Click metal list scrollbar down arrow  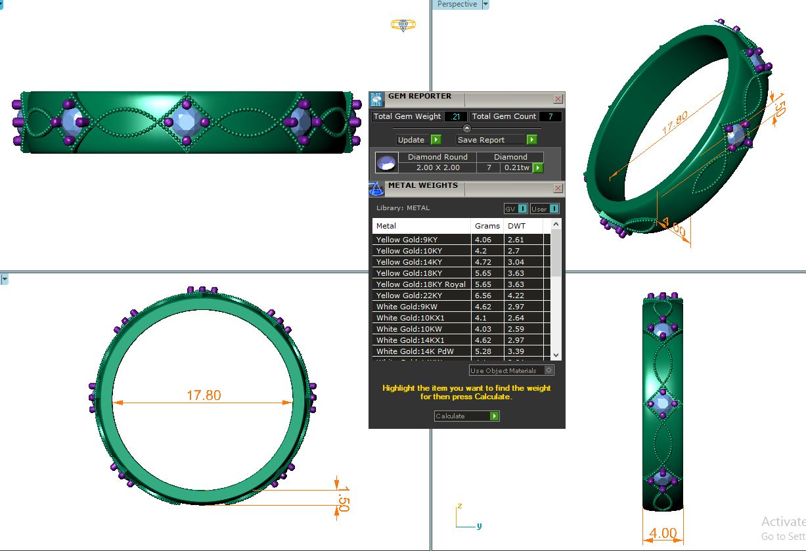(556, 355)
